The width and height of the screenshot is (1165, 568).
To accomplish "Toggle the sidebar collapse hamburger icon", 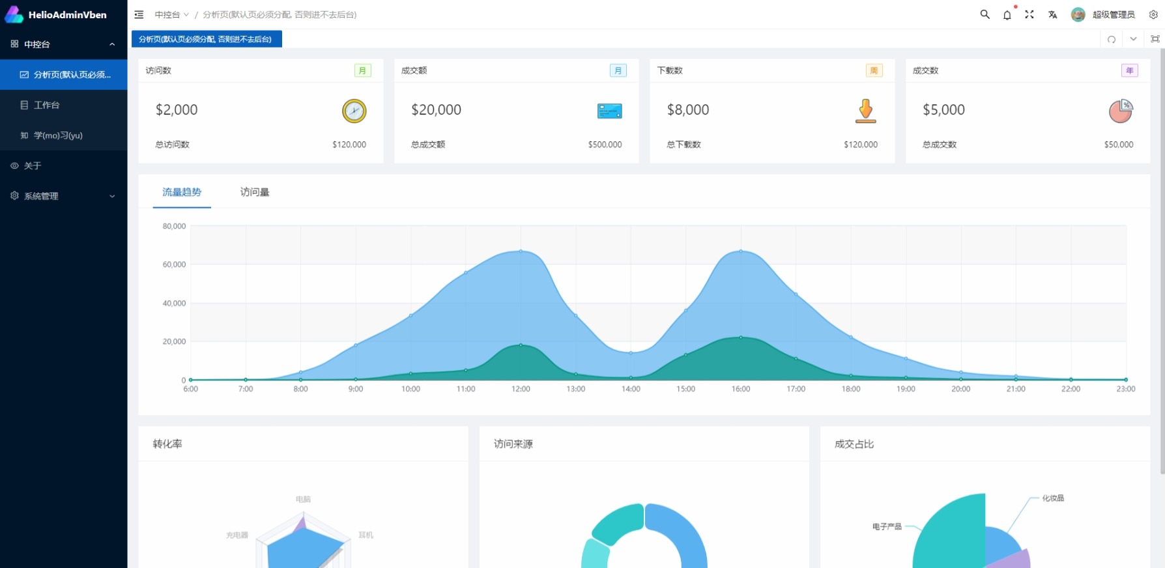I will 139,14.
